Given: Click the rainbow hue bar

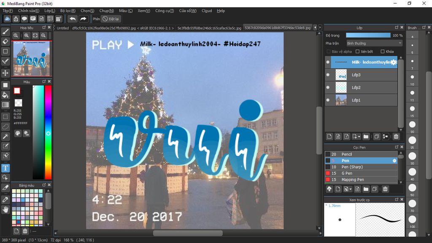Looking at the screenshot, I should 48,132.
